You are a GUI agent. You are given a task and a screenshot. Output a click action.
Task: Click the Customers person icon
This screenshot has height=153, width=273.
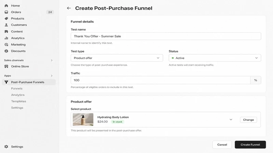[x=6, y=25]
